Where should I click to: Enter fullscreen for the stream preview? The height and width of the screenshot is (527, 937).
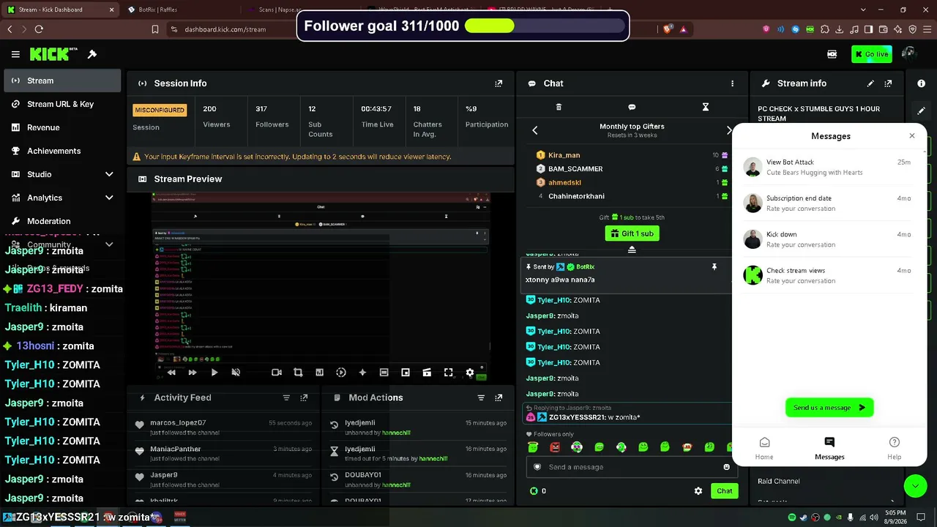pyautogui.click(x=449, y=373)
